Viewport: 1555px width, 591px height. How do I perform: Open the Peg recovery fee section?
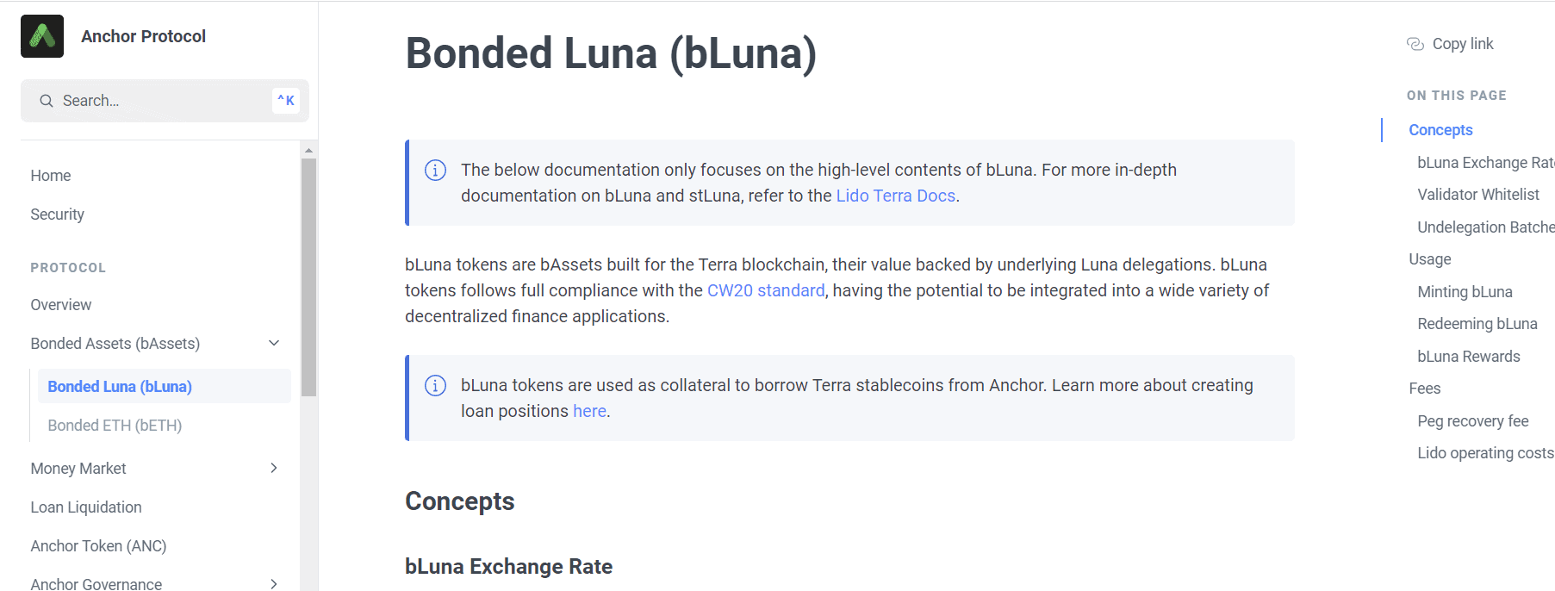[x=1473, y=420]
